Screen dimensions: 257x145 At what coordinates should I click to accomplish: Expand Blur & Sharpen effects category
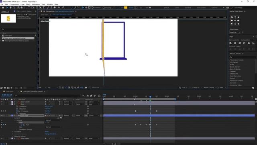coord(229,67)
